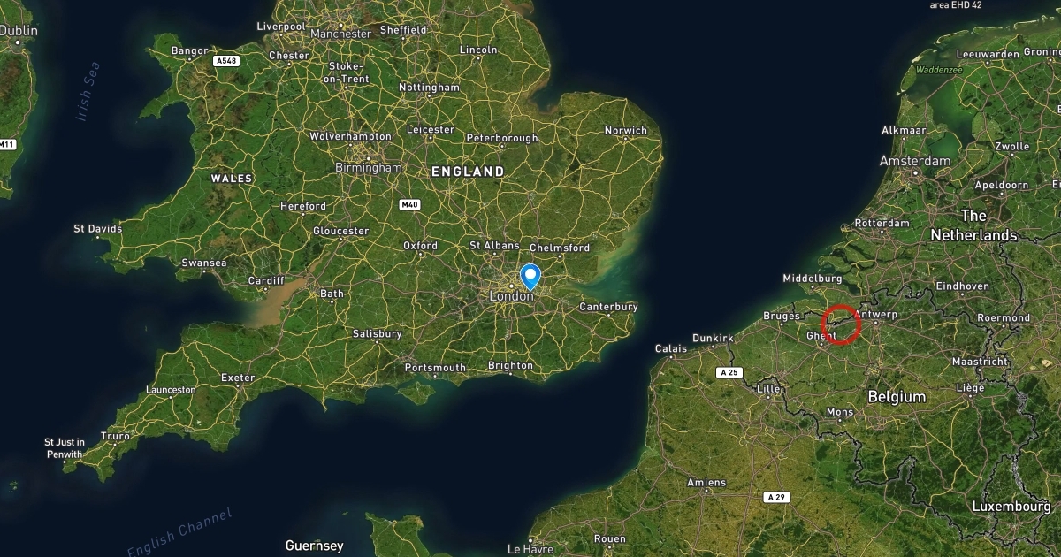1061x557 pixels.
Task: Click the blue location pin over London
Action: click(530, 277)
